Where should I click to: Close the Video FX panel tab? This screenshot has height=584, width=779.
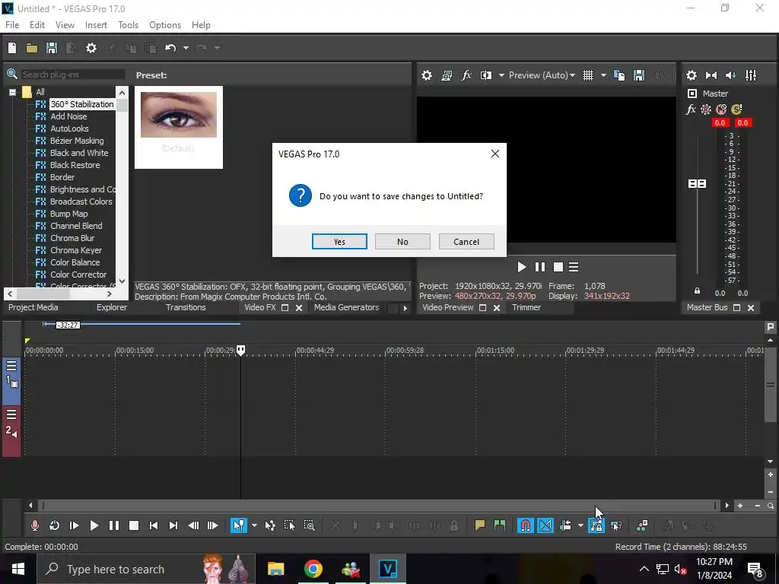point(299,308)
